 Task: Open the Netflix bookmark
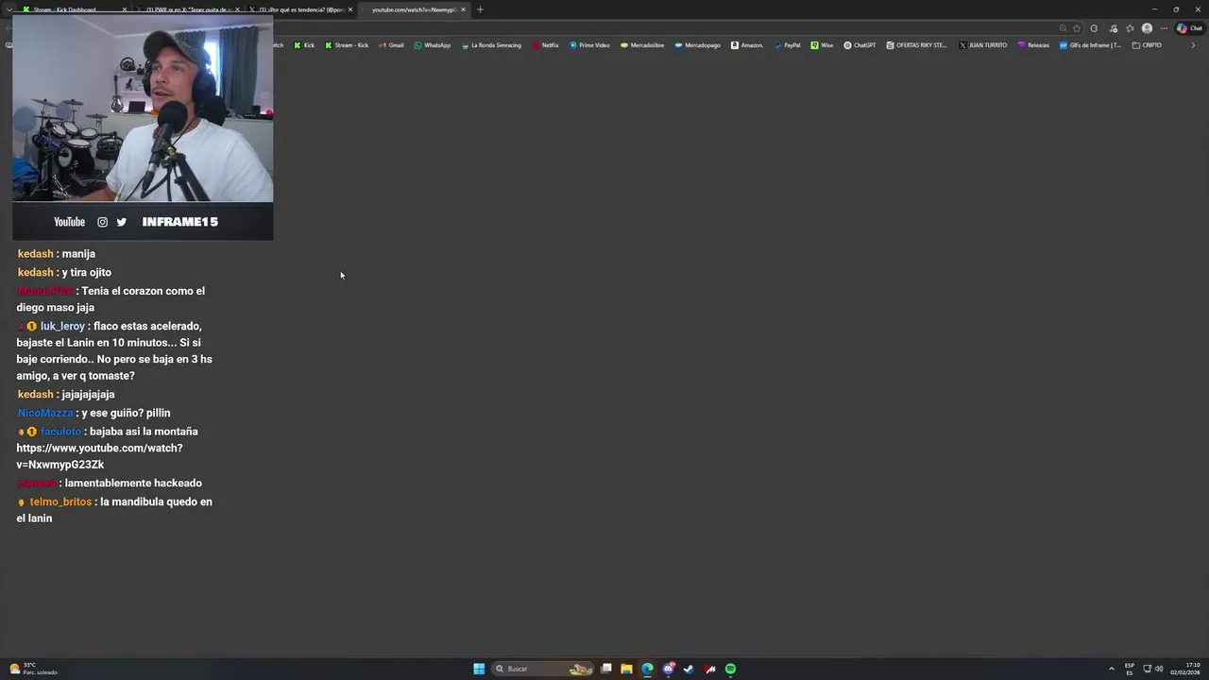click(546, 45)
